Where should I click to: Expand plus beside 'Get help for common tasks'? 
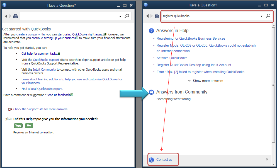pos(59,53)
